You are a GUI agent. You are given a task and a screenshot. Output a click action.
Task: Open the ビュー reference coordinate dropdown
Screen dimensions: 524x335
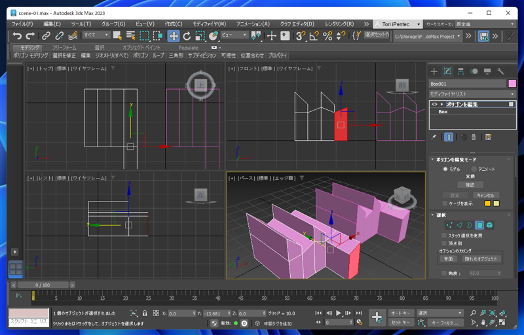(x=234, y=35)
